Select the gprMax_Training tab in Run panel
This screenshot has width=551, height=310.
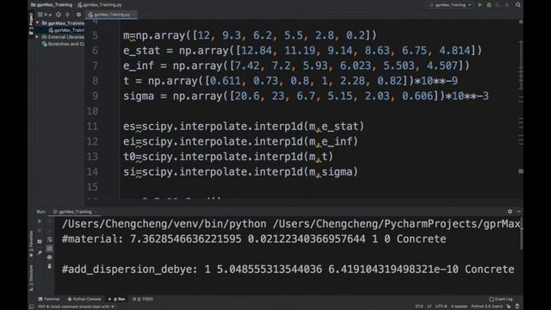pyautogui.click(x=75, y=212)
